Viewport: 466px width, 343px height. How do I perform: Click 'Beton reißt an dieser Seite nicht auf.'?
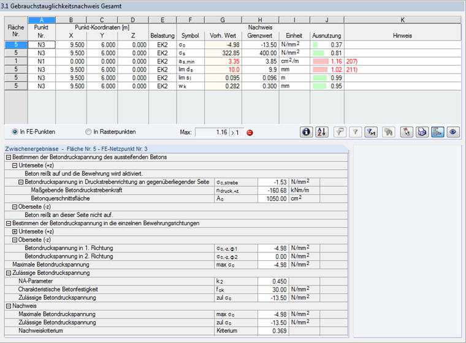point(69,215)
